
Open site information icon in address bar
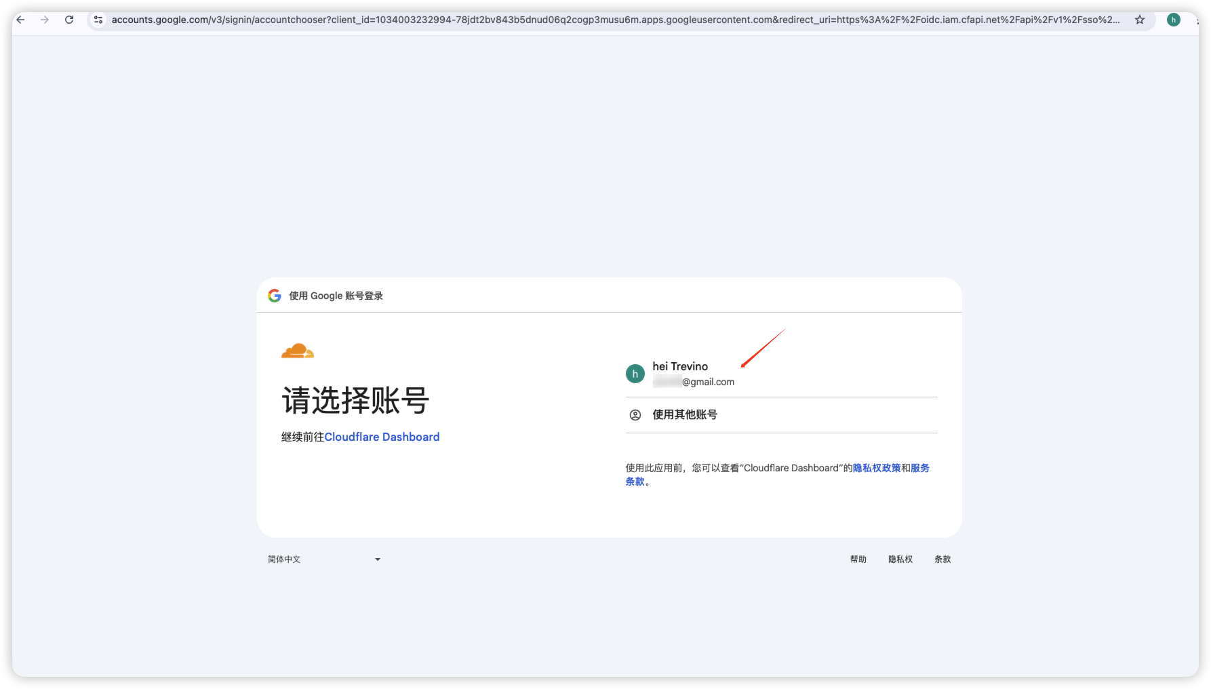coord(98,20)
